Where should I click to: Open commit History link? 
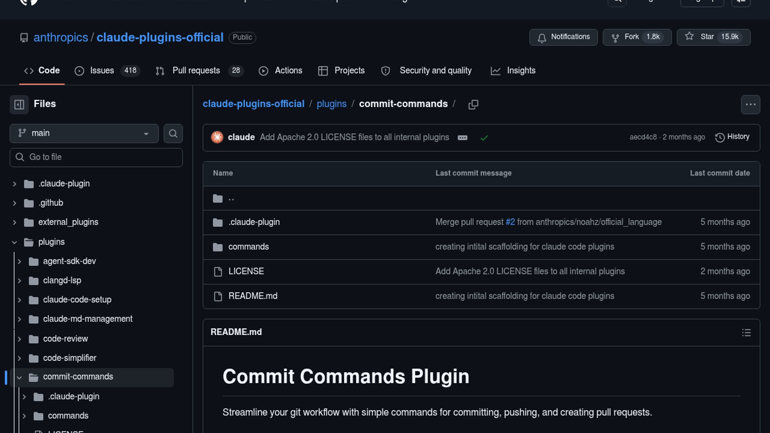click(732, 137)
